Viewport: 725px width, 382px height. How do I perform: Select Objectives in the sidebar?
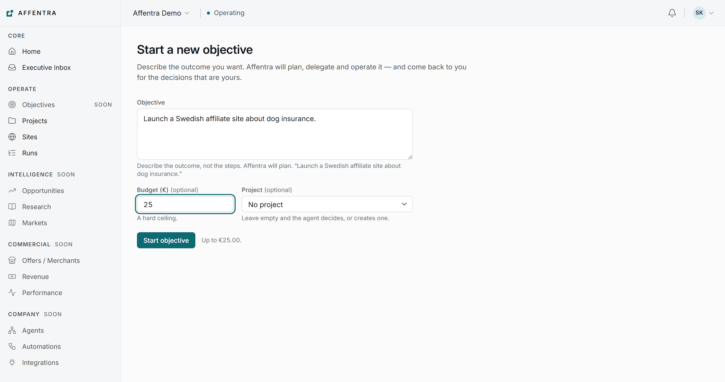click(60, 105)
